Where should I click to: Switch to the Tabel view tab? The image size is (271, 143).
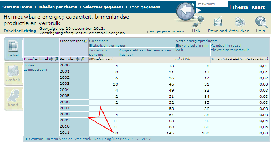click(x=13, y=49)
